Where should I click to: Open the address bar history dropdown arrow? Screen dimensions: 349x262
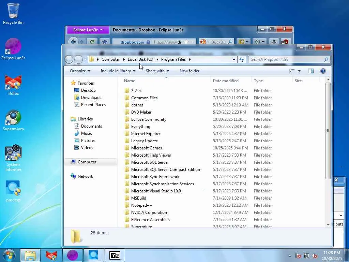(234, 59)
